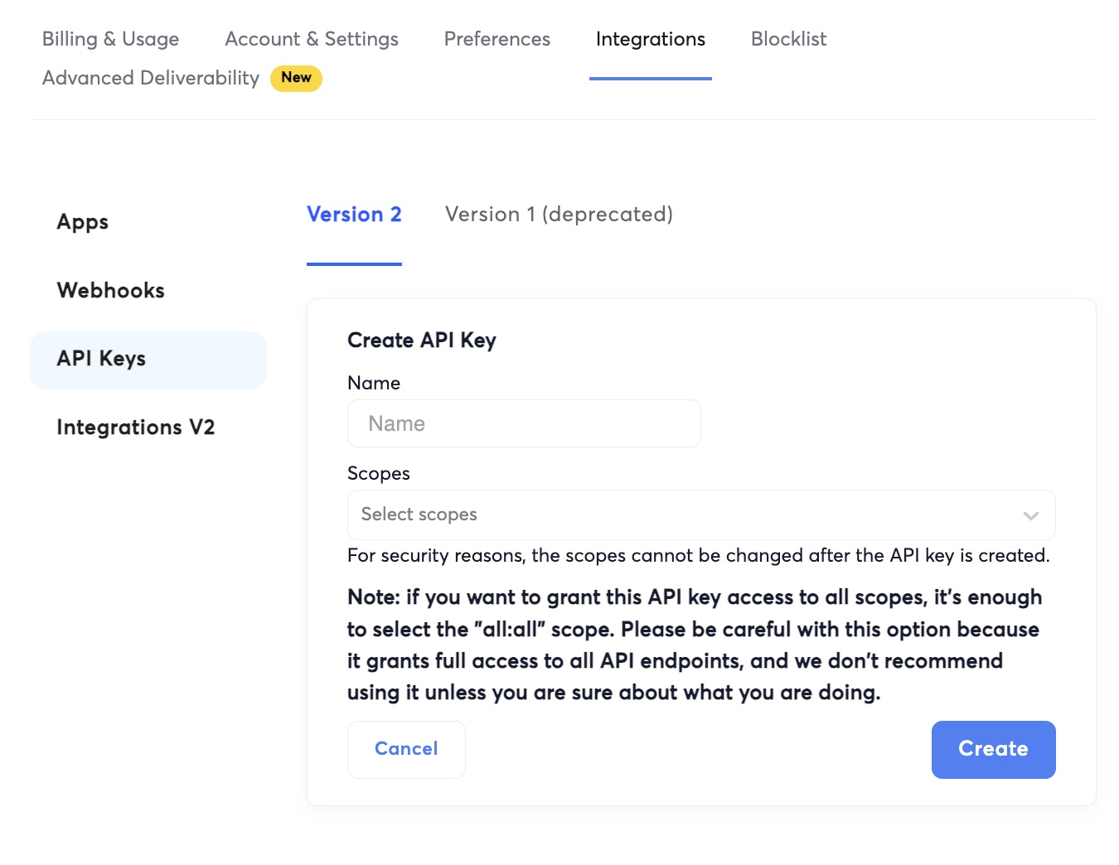Click the Create button
1119x865 pixels.
point(993,749)
